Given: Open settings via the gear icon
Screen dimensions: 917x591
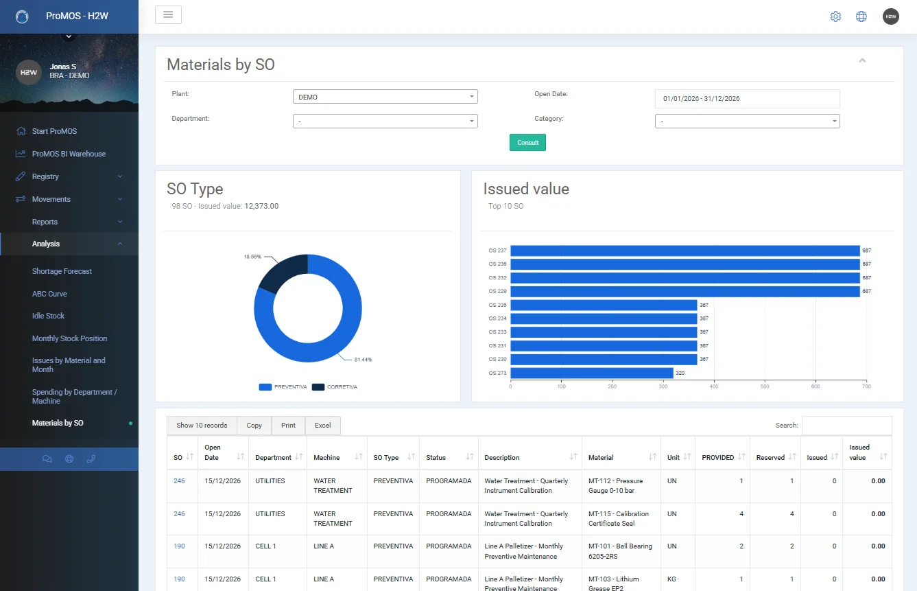Looking at the screenshot, I should point(835,16).
